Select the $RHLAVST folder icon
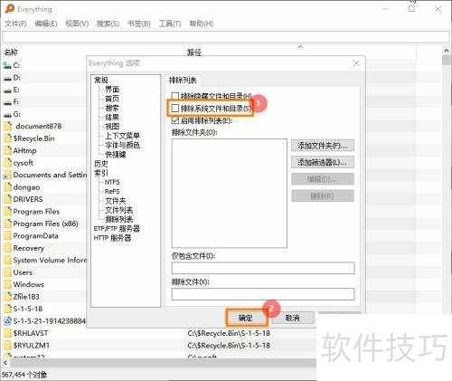Viewport: 452px width, 381px height. tap(8, 333)
